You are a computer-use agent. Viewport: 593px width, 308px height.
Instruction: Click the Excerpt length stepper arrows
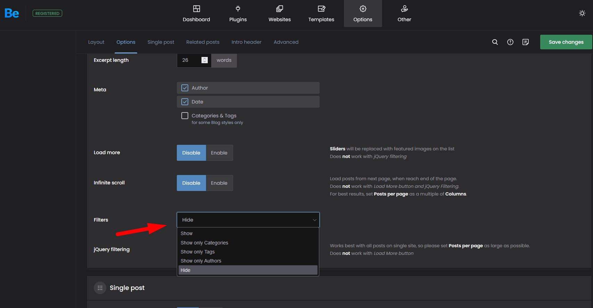click(x=205, y=60)
